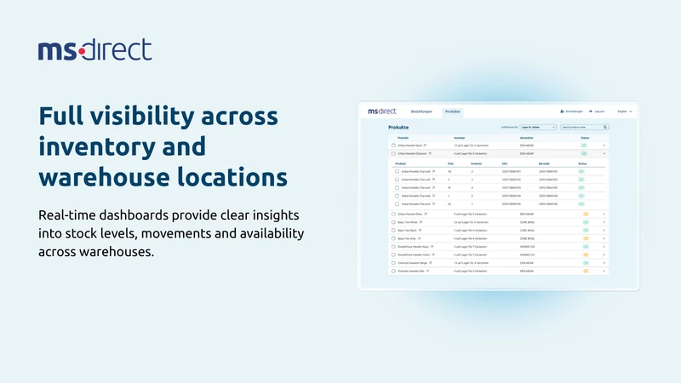681x383 pixels.
Task: Open external link icon beside Oversize Sweater Blu
Action: coord(427,271)
